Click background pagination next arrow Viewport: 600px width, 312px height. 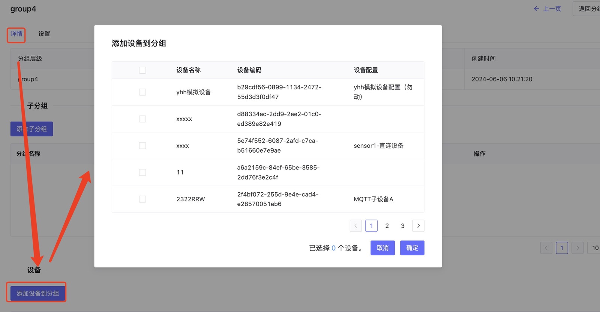pos(577,248)
